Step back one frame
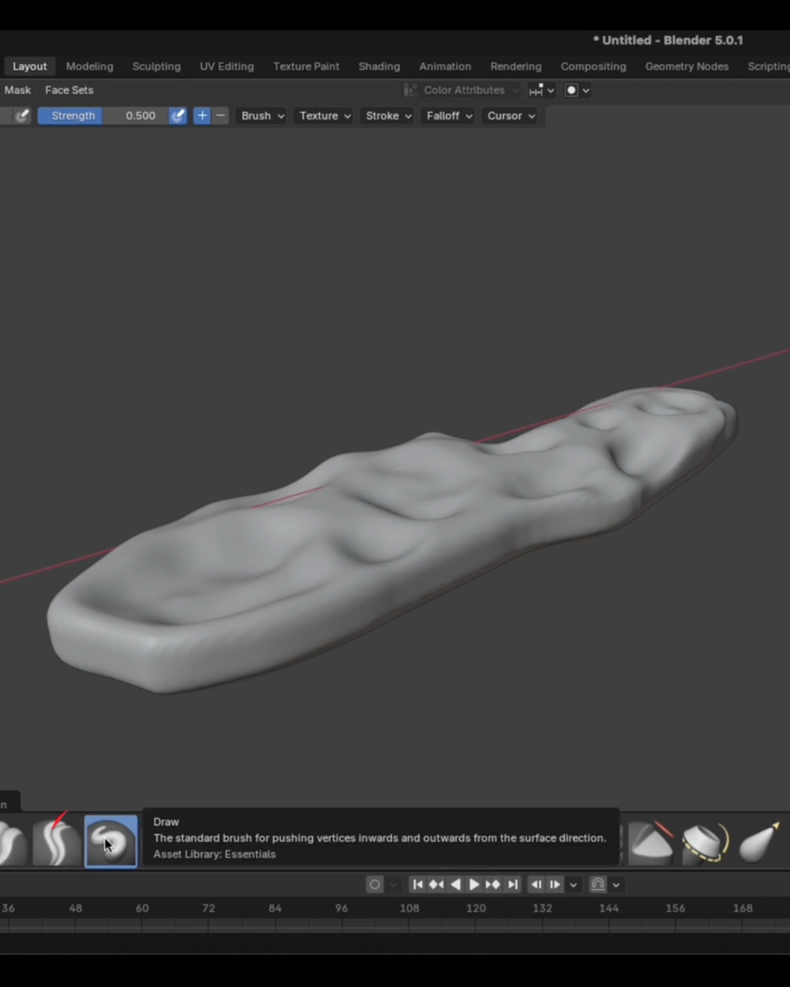This screenshot has height=987, width=790. [537, 884]
